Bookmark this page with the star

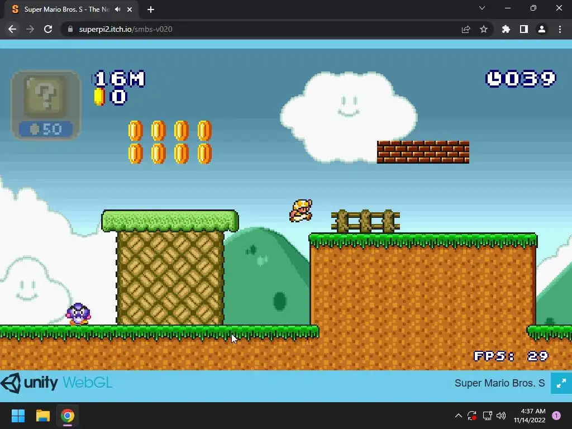483,29
